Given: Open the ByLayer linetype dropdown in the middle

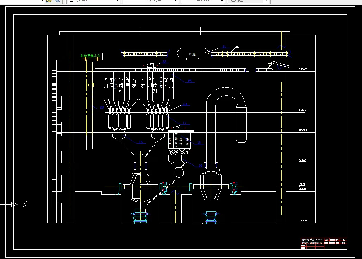Looking at the screenshot, I should (150, 1).
